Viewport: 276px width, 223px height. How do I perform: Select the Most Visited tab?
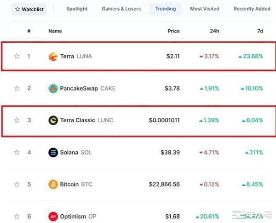click(204, 9)
